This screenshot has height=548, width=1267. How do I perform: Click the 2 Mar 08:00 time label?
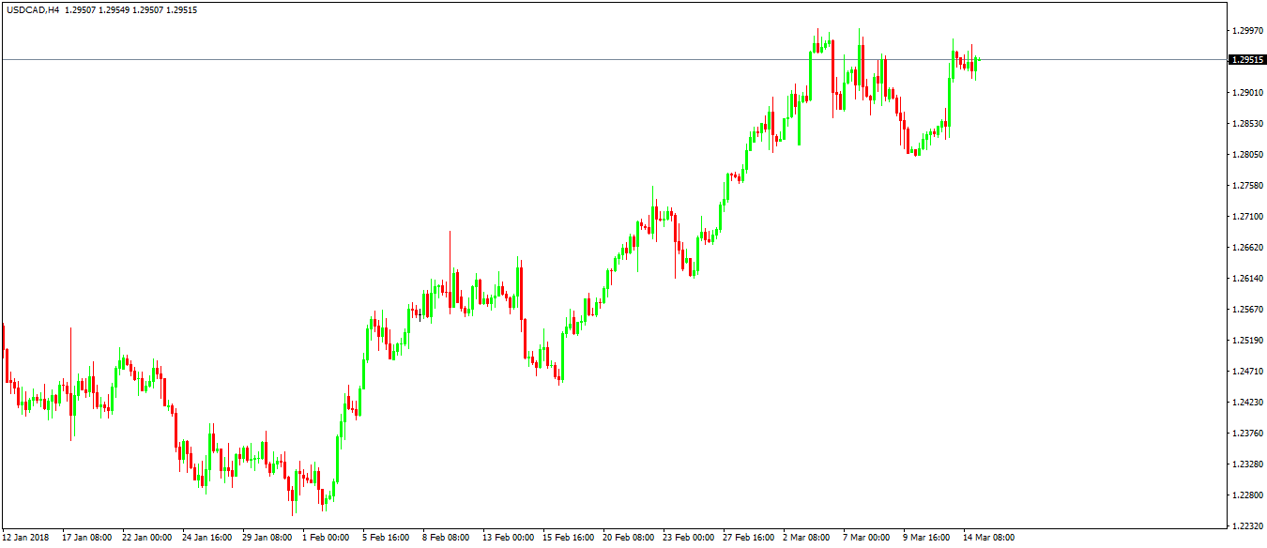tap(806, 538)
